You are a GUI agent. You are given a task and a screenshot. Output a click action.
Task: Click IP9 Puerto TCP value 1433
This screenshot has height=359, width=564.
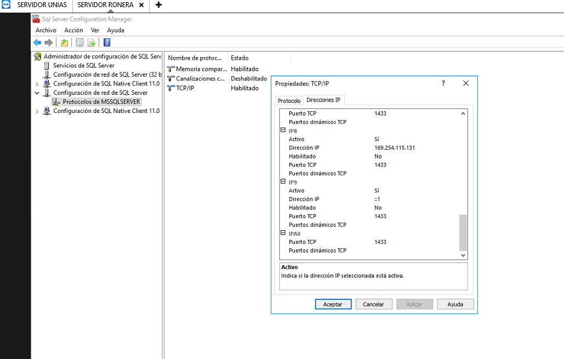point(380,216)
